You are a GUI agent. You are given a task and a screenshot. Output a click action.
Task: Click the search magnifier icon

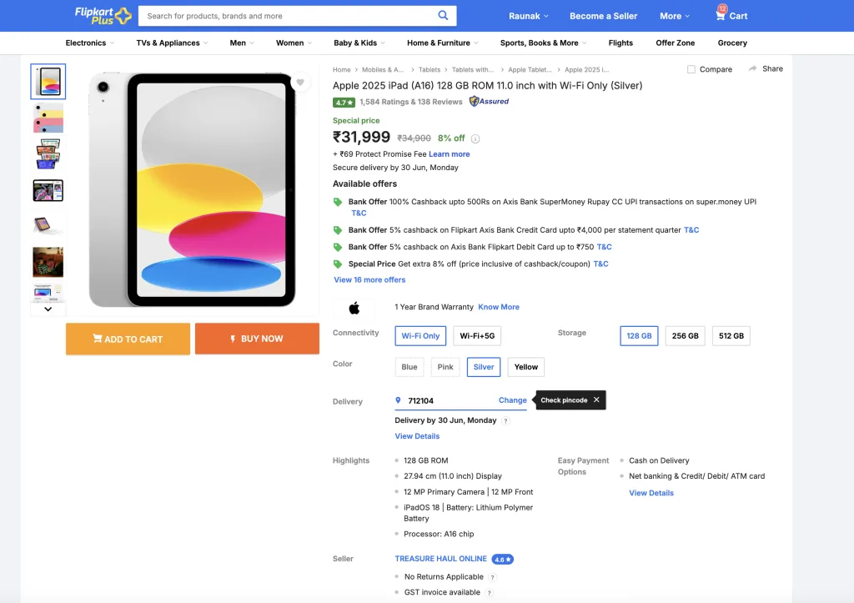click(444, 15)
